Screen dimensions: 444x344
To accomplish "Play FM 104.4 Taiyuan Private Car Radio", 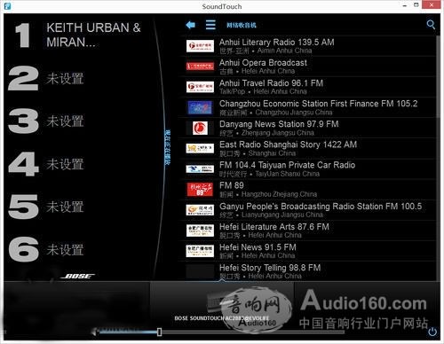I will (x=308, y=168).
